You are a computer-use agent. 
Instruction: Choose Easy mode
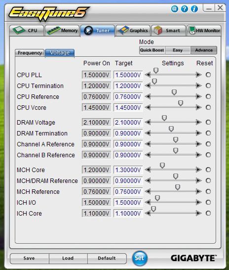pos(178,50)
